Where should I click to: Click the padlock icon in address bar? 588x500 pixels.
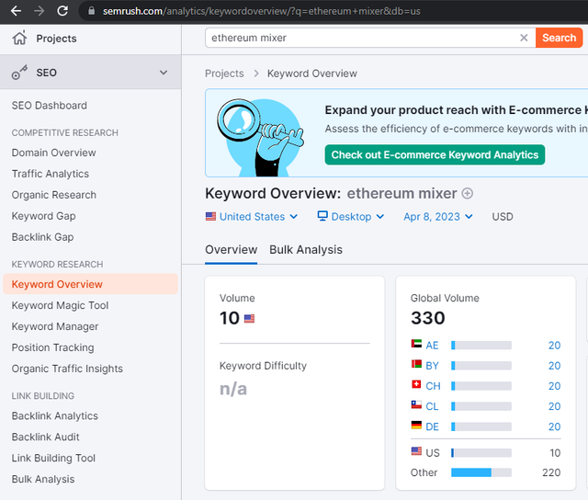click(x=92, y=11)
